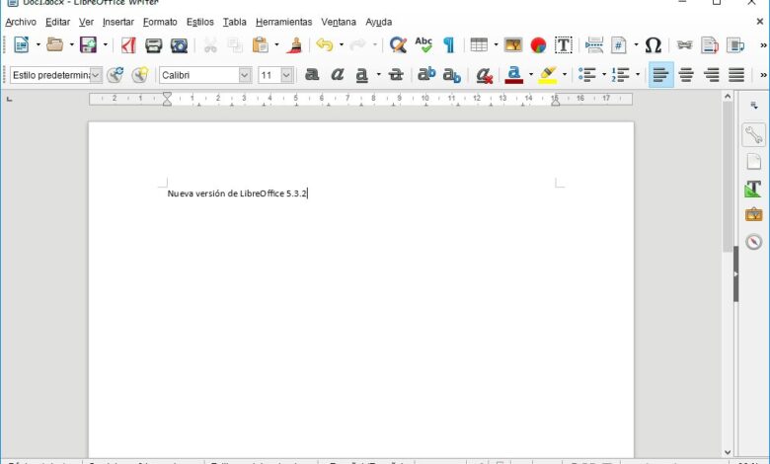Click the Redo arrow icon
770x464 pixels.
(x=358, y=45)
